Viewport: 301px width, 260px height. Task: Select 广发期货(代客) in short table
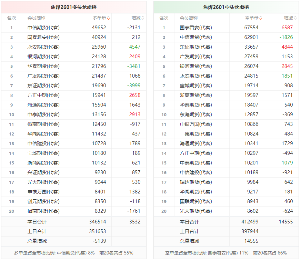click(x=196, y=57)
